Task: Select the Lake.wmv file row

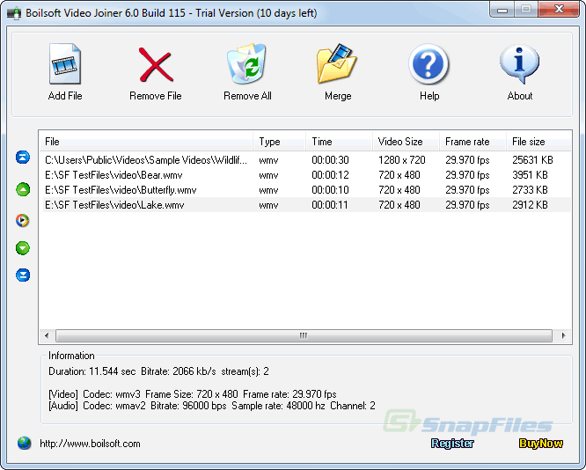Action: [x=305, y=205]
